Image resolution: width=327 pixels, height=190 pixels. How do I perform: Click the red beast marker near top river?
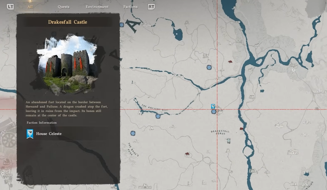230,62
